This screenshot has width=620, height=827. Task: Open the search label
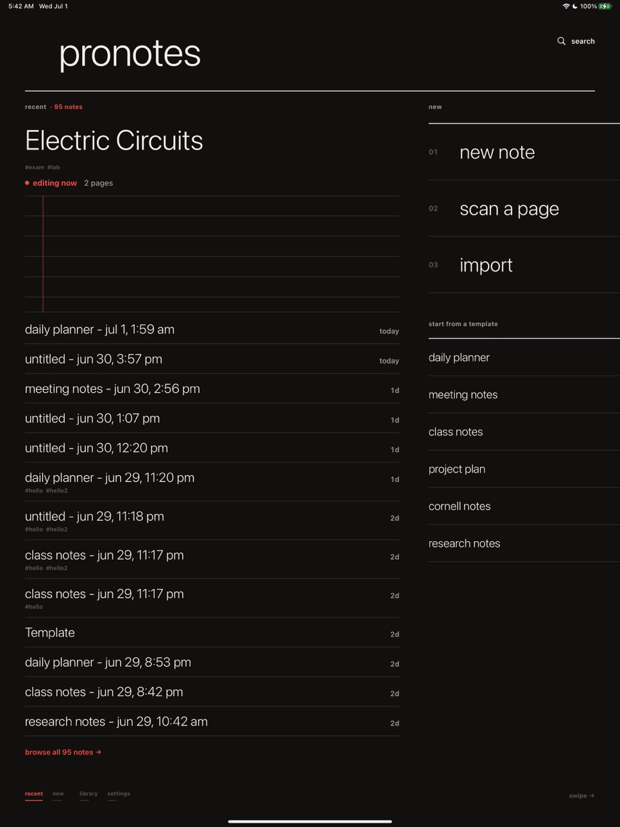click(x=583, y=41)
